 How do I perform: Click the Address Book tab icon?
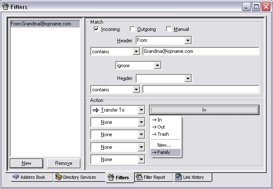pyautogui.click(x=16, y=177)
